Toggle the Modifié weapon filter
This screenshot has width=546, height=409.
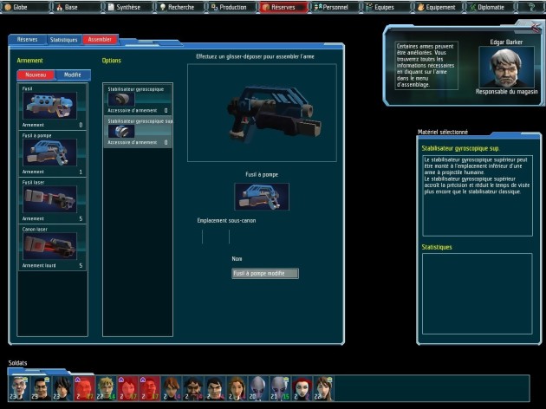72,75
